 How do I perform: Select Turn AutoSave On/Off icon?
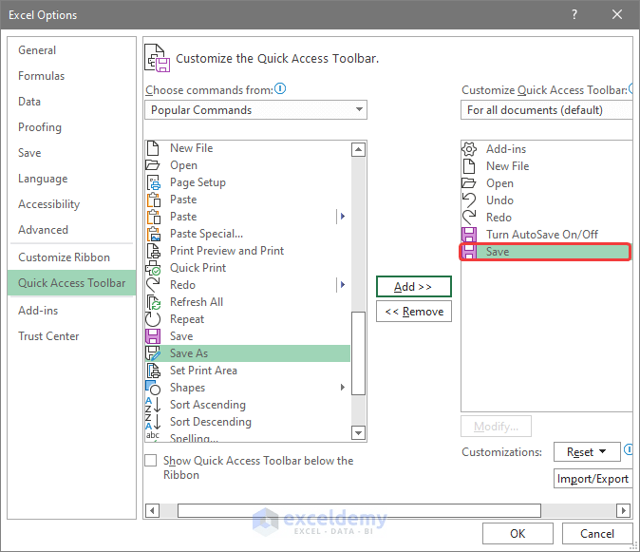469,235
